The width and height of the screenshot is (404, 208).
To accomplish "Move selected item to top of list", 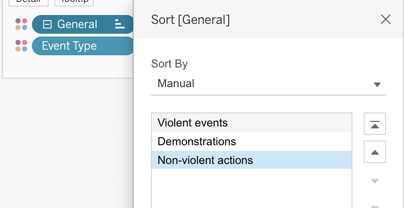I will [x=374, y=124].
